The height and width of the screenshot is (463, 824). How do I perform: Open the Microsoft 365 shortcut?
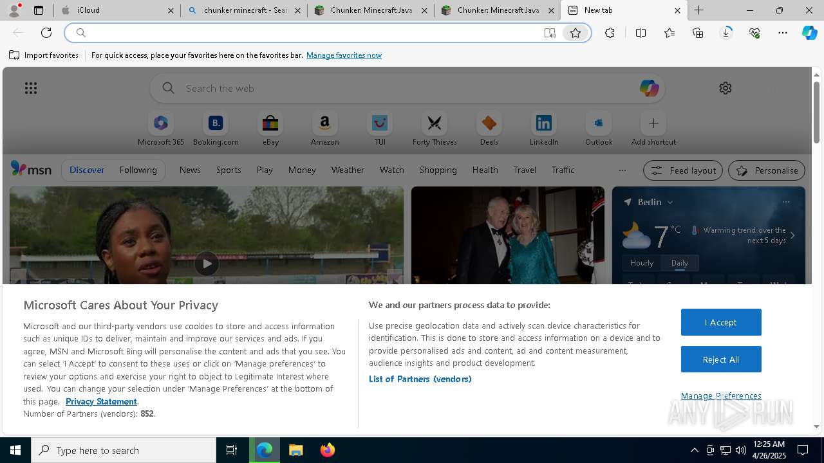(x=161, y=129)
